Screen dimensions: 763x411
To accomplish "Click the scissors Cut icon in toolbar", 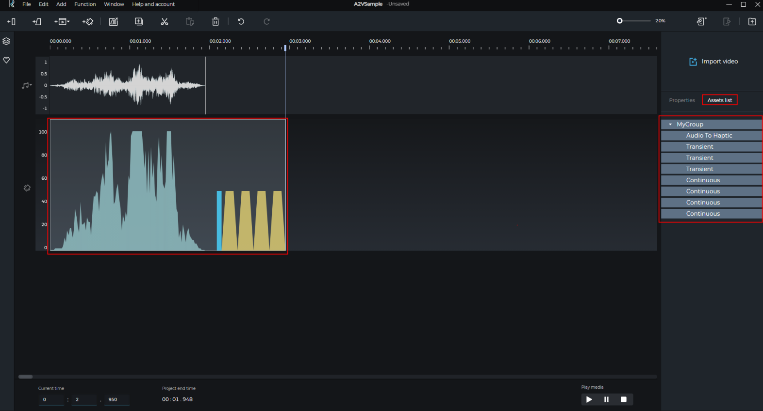I will [x=165, y=21].
